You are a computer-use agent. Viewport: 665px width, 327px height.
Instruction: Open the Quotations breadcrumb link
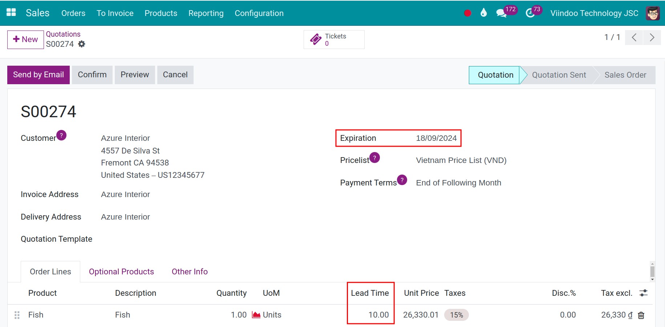pyautogui.click(x=63, y=34)
